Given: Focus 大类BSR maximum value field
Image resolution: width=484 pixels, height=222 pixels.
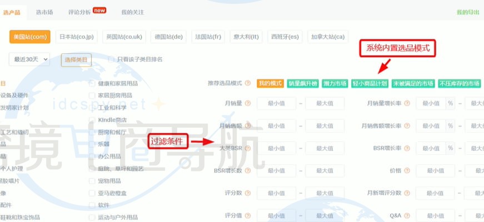Looking at the screenshot, I should coord(325,148).
